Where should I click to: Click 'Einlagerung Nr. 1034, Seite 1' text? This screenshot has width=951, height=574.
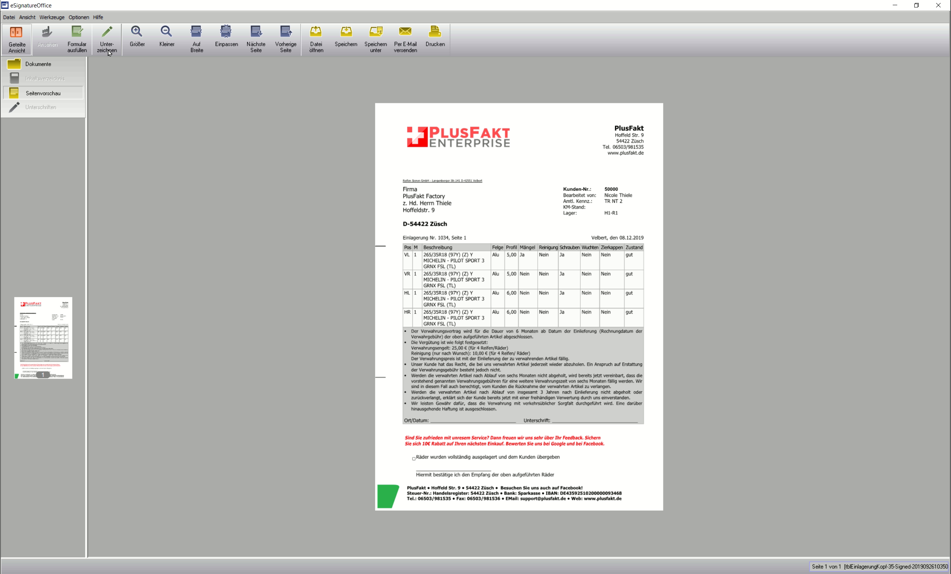[x=434, y=238]
